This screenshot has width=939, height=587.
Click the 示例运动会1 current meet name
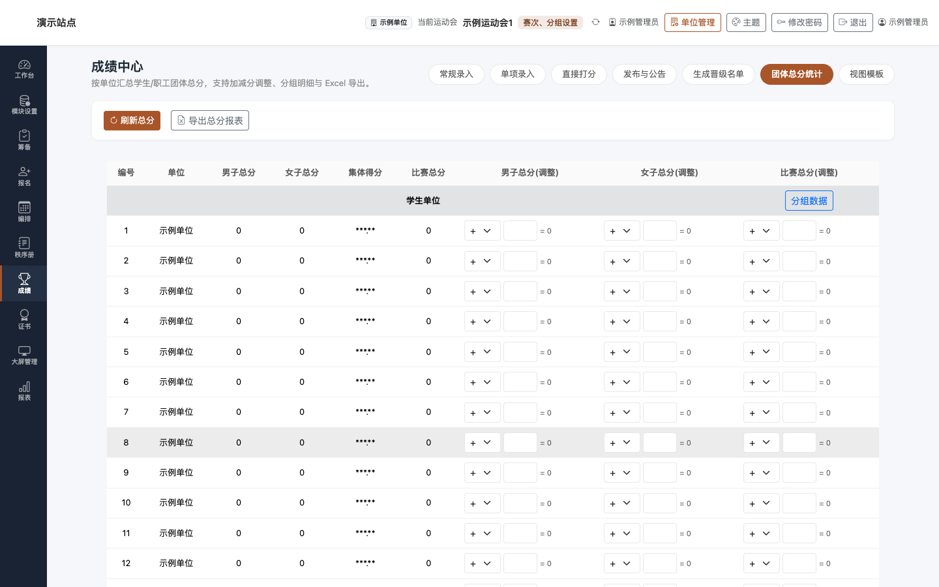pos(488,23)
